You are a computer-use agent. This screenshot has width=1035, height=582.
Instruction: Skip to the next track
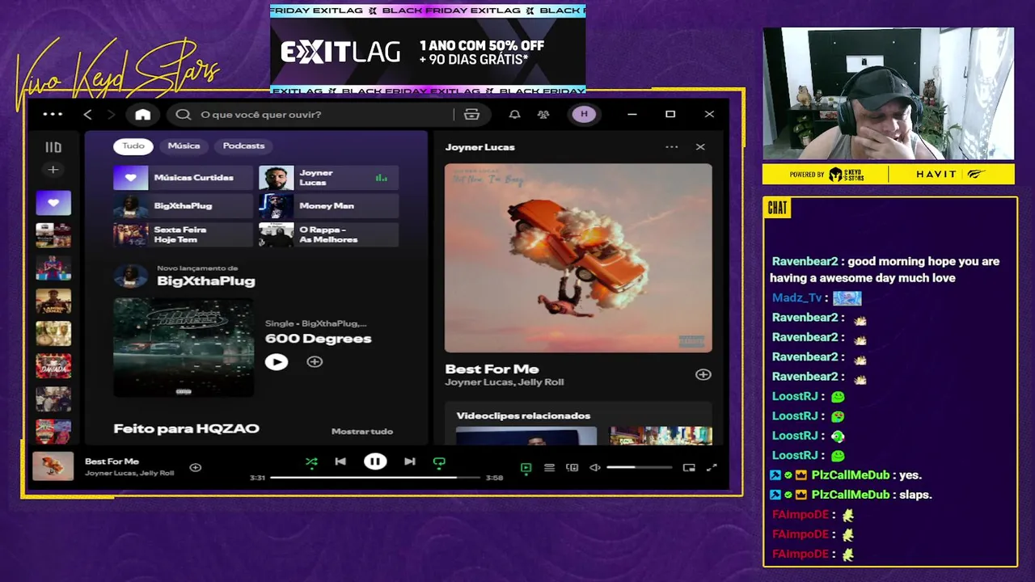[410, 462]
